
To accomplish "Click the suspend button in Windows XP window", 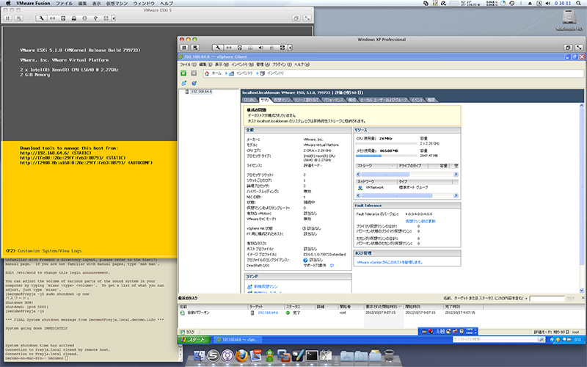I will click(184, 48).
